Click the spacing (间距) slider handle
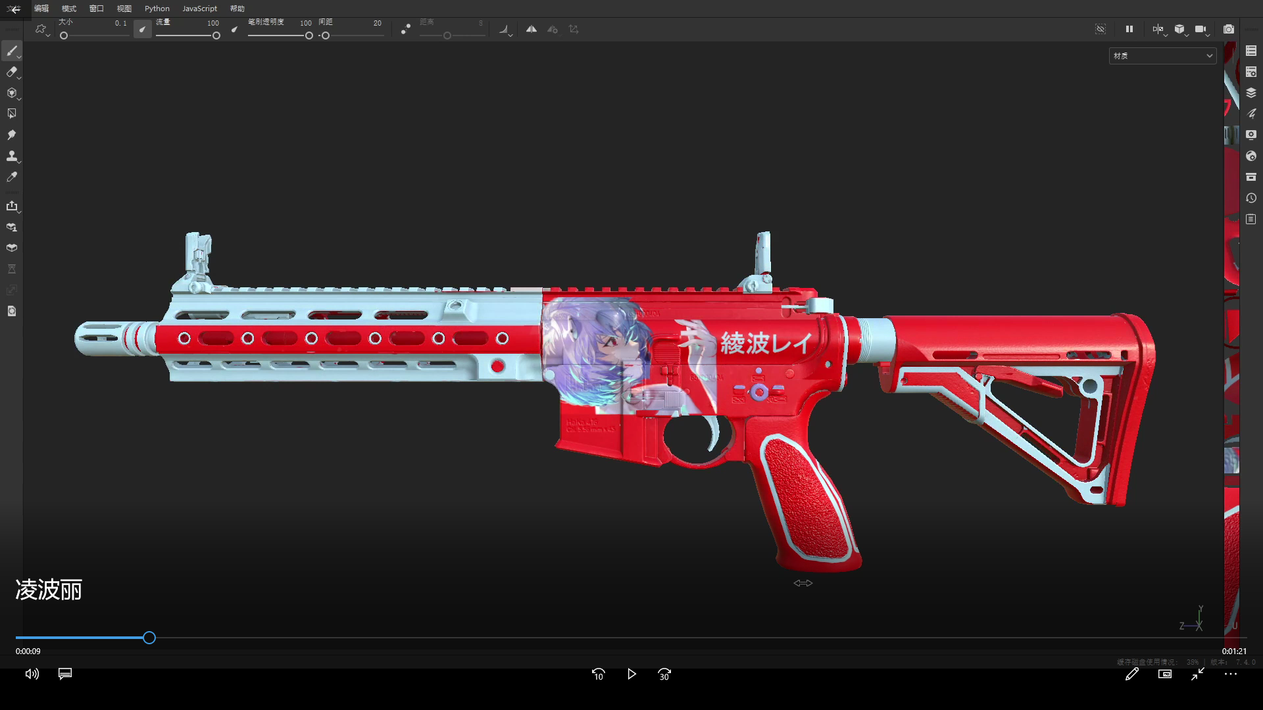Image resolution: width=1263 pixels, height=710 pixels. 325,35
